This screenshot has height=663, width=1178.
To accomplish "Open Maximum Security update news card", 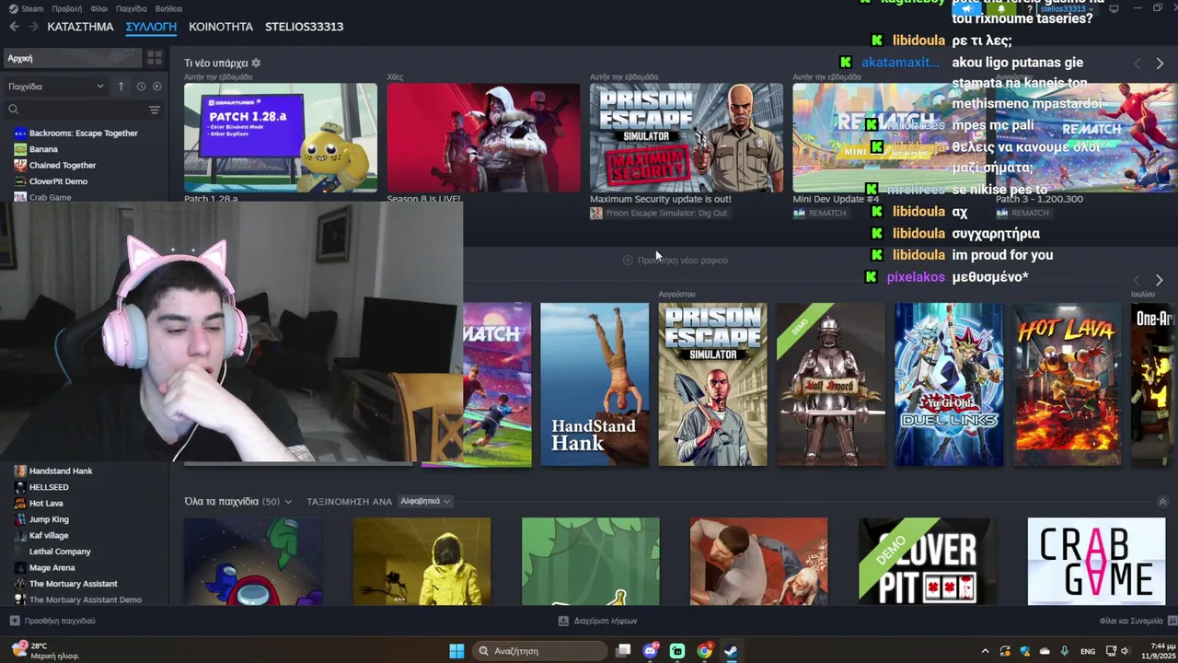I will [687, 138].
